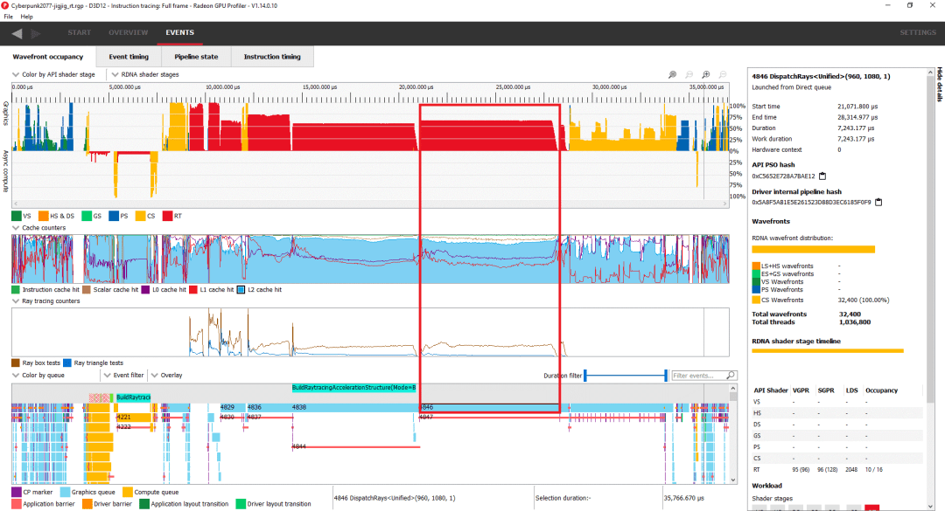Screen dimensions: 945x511
Task: Copy the API PSO hash to clipboard
Action: (822, 176)
